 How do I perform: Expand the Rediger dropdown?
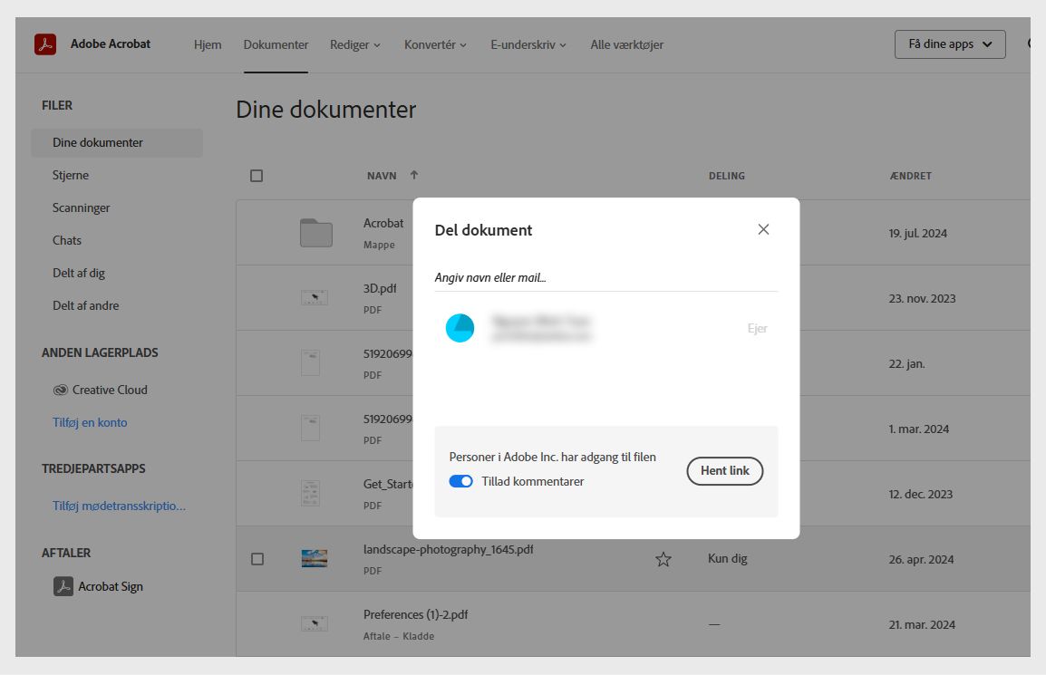[x=355, y=43]
